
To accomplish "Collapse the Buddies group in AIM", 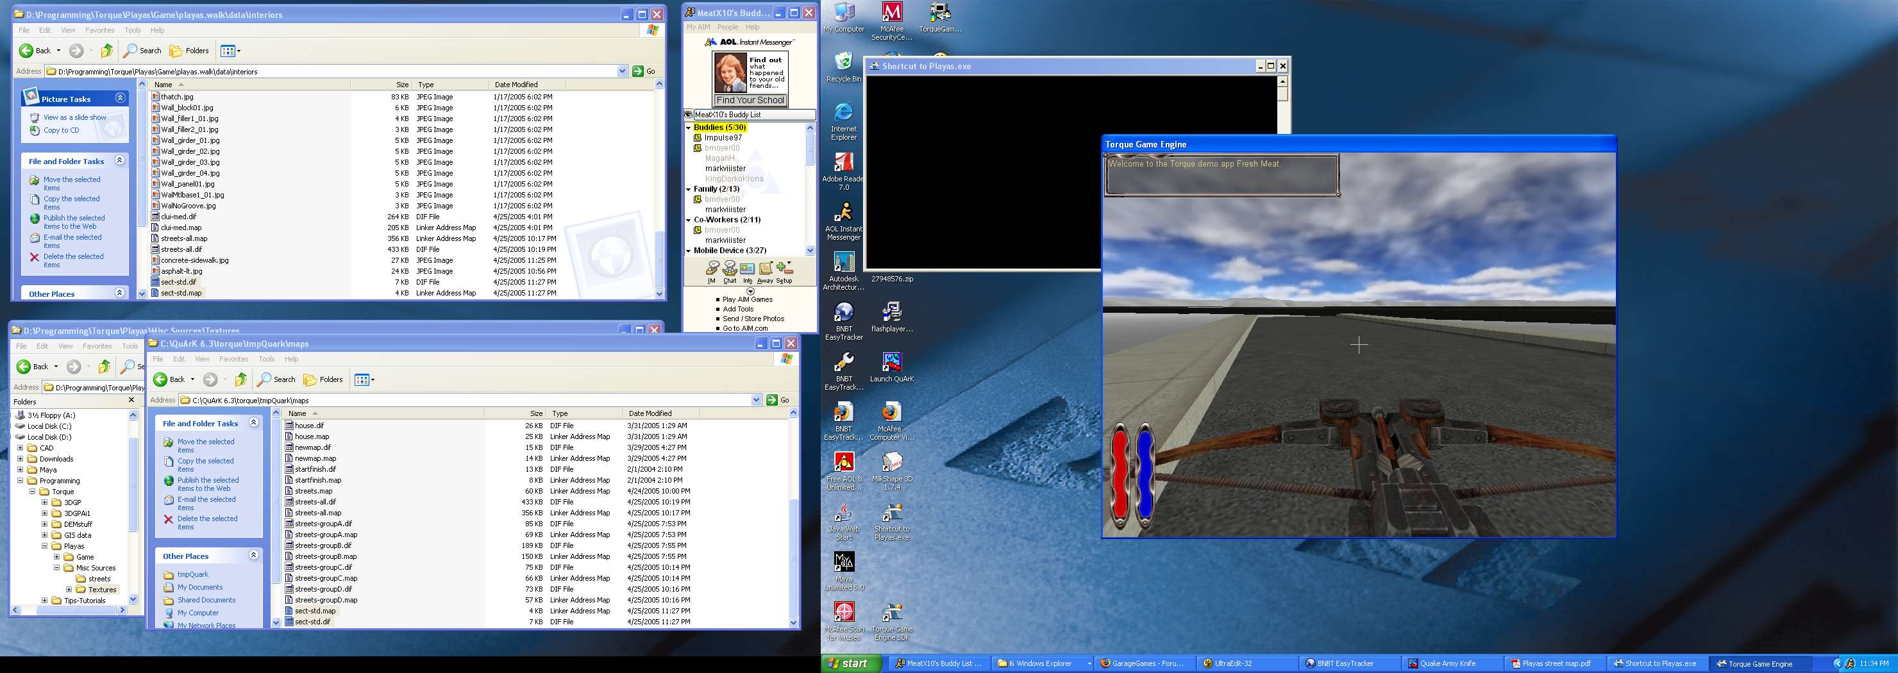I will coord(688,128).
